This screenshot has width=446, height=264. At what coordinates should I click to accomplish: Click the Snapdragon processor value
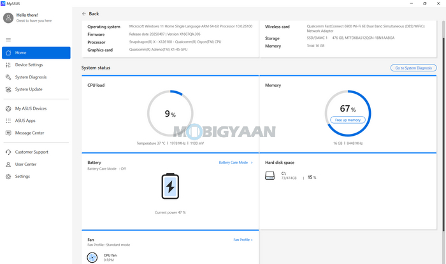175,42
